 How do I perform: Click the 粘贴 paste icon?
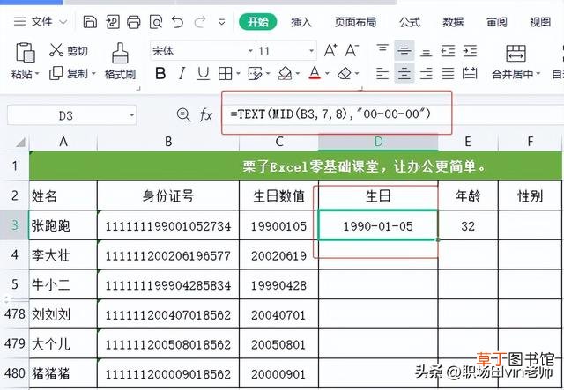click(26, 53)
